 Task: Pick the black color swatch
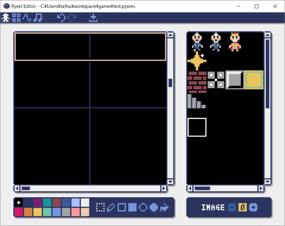pyautogui.click(x=19, y=203)
